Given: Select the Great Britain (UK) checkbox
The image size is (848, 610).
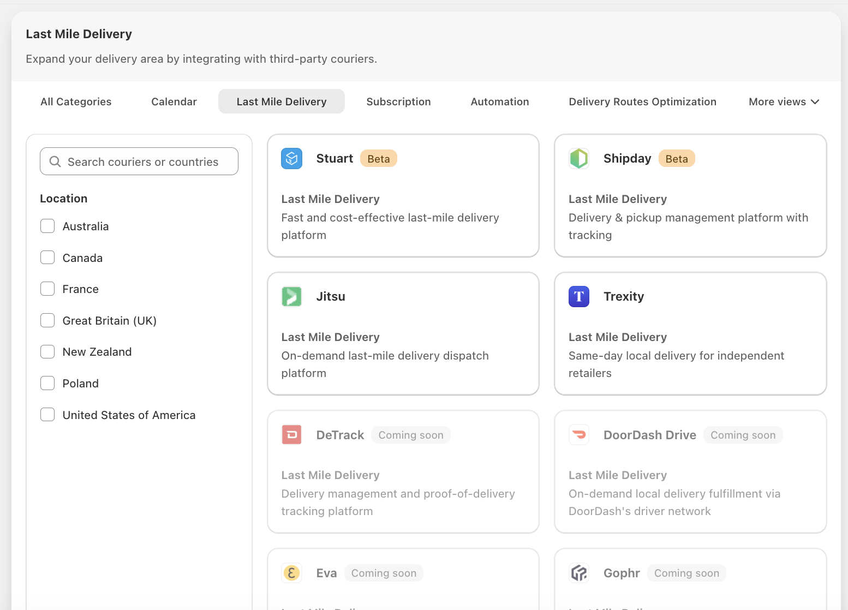Looking at the screenshot, I should click(47, 320).
